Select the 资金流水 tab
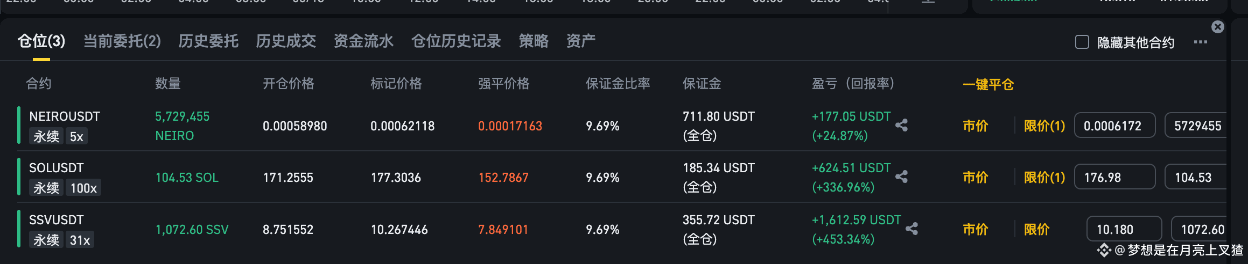 [363, 41]
